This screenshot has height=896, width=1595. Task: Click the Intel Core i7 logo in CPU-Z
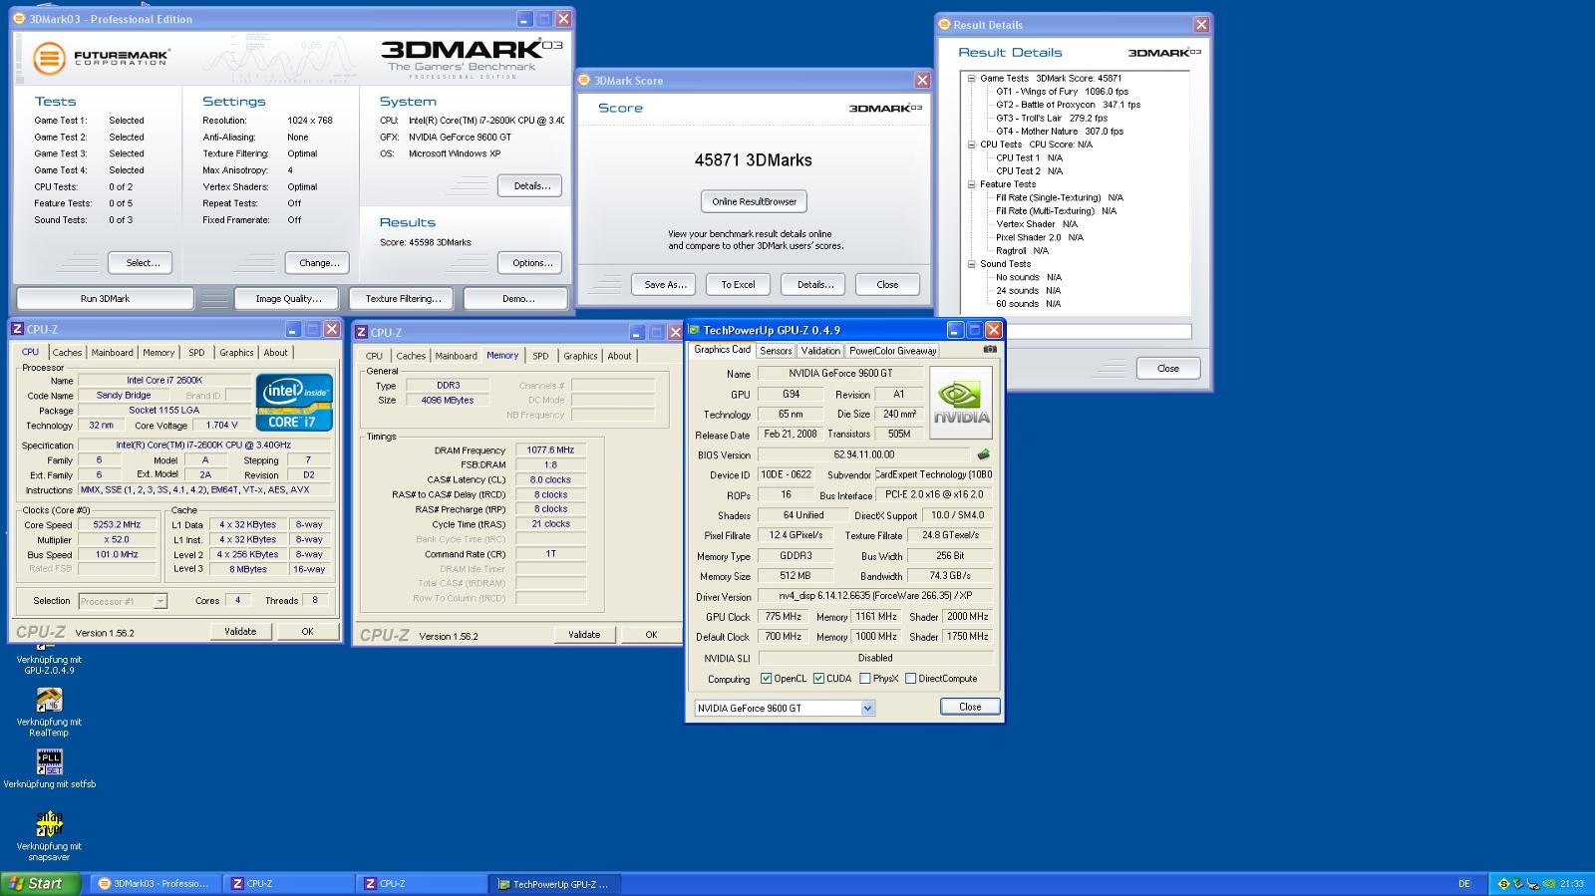tap(294, 402)
